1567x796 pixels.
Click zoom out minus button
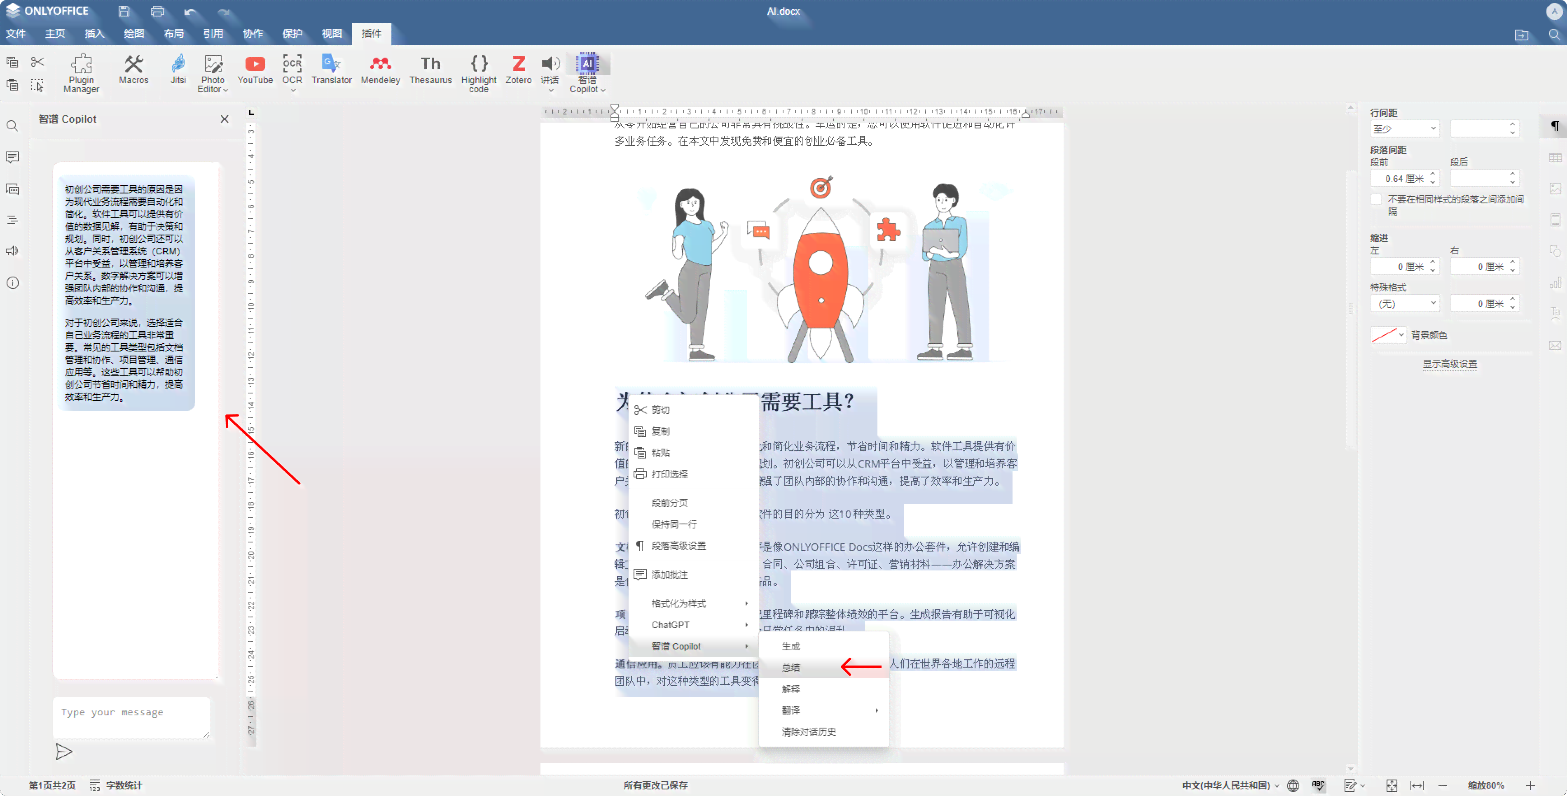tap(1442, 786)
